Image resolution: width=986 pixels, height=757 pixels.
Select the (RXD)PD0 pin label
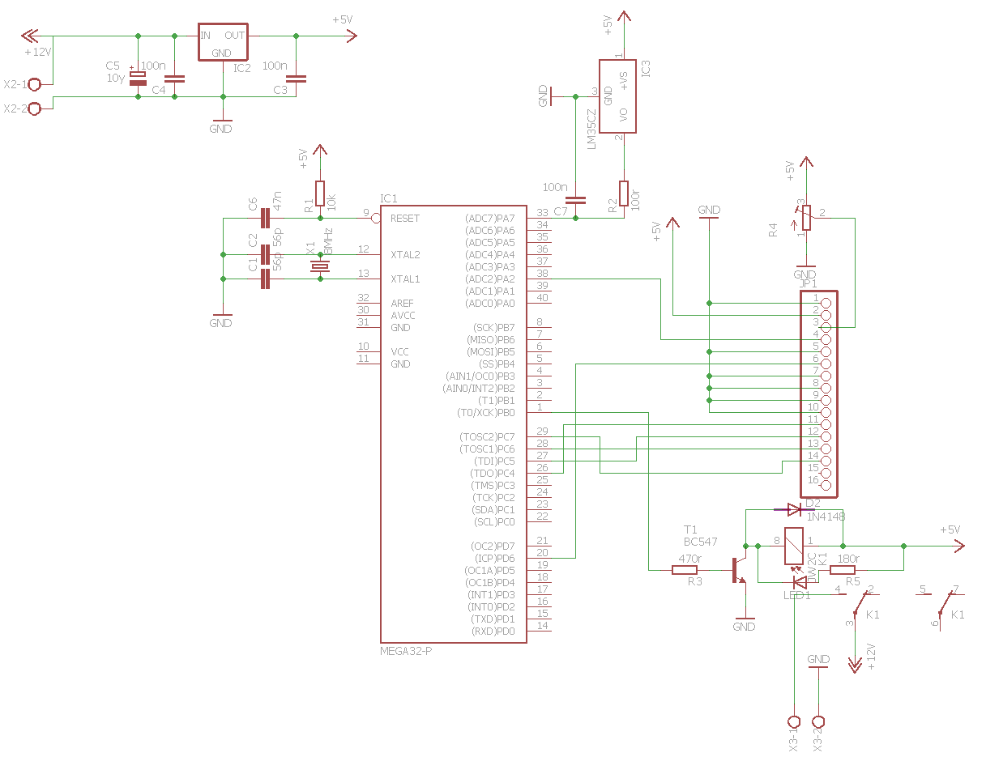(493, 632)
